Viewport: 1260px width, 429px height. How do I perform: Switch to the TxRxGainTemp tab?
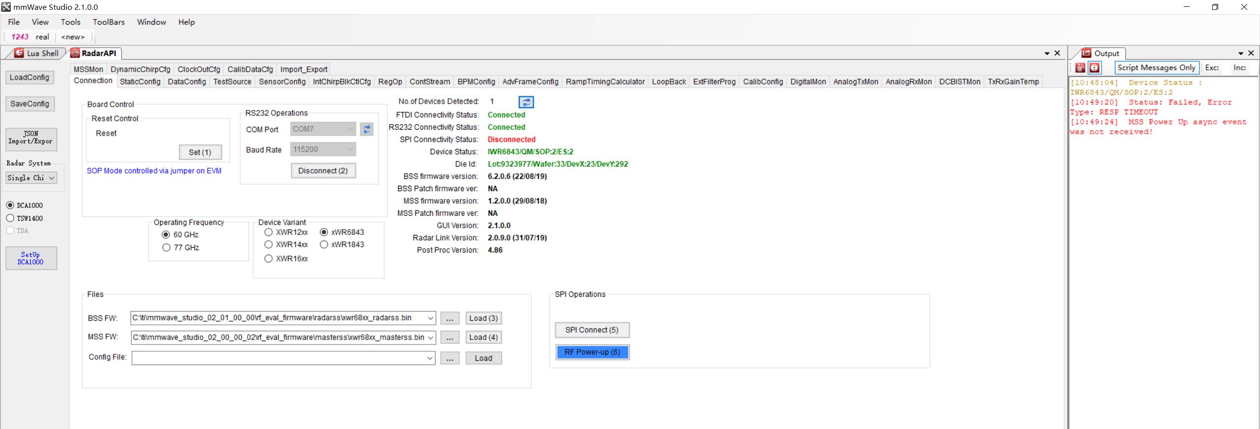[x=1013, y=82]
